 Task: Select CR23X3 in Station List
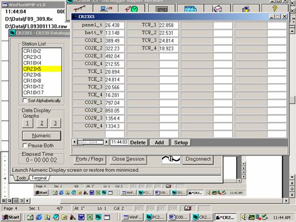tap(42, 57)
